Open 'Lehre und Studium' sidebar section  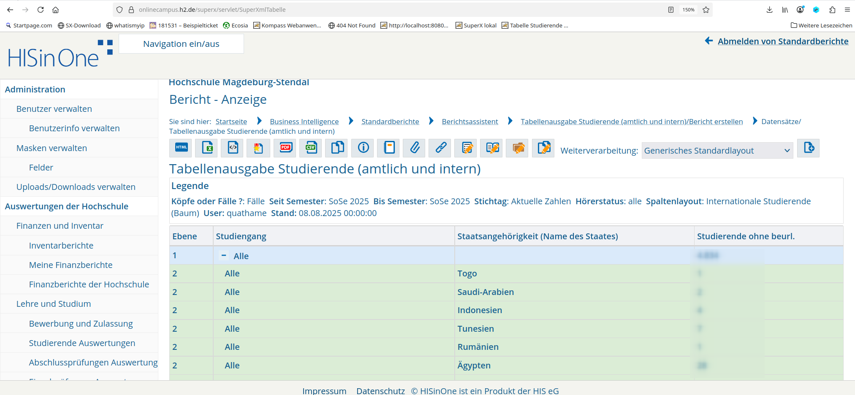[54, 304]
